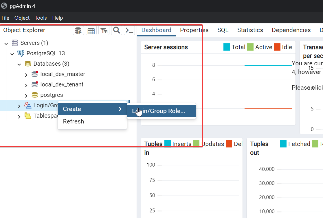Select the Servers (1) tree label
The width and height of the screenshot is (323, 218).
click(x=34, y=43)
